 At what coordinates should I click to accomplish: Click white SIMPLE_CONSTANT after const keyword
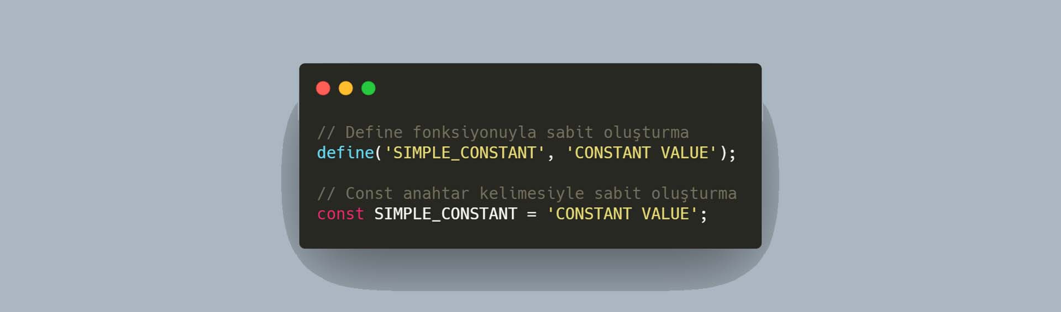(x=445, y=214)
